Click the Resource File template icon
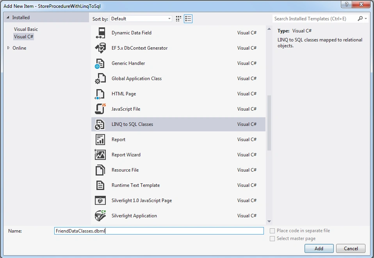The width and height of the screenshot is (374, 258). [100, 170]
